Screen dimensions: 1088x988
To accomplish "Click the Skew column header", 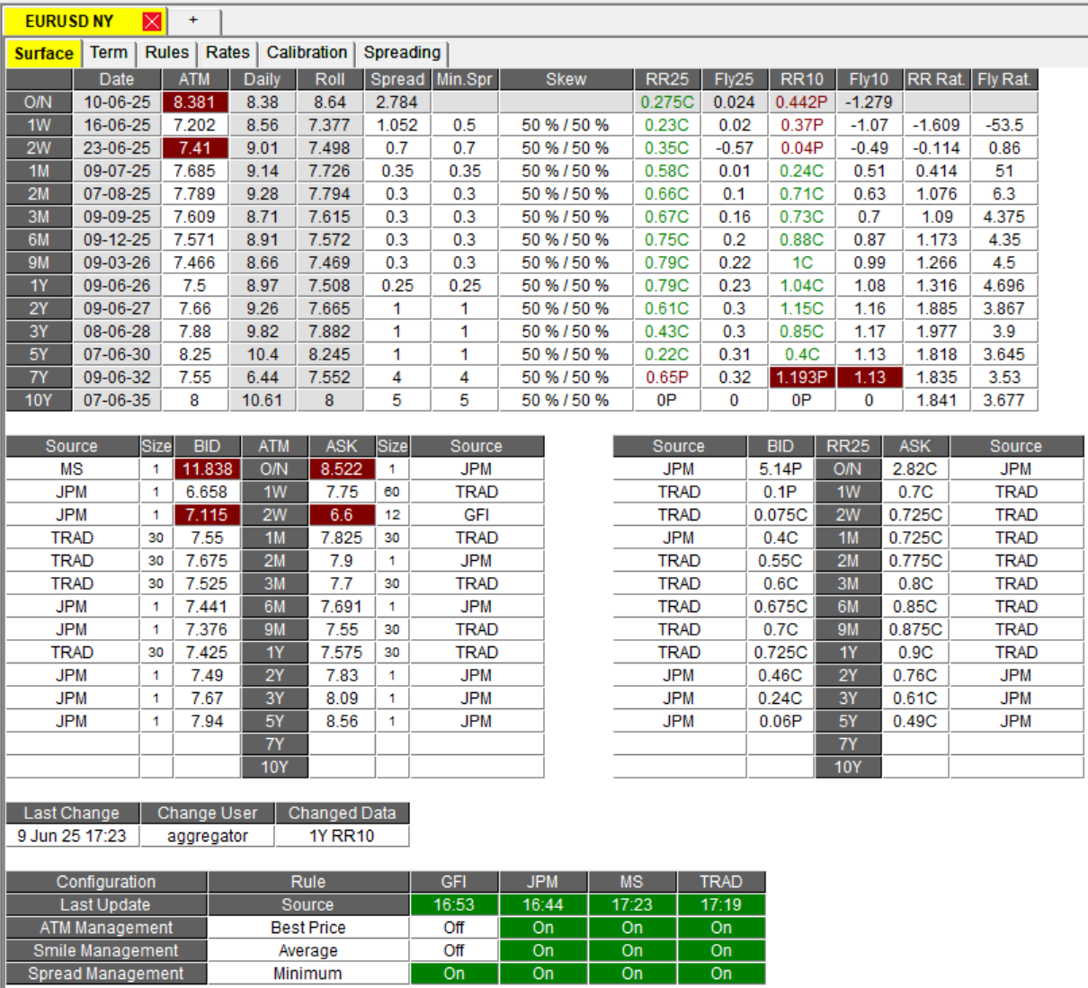I will pyautogui.click(x=566, y=79).
